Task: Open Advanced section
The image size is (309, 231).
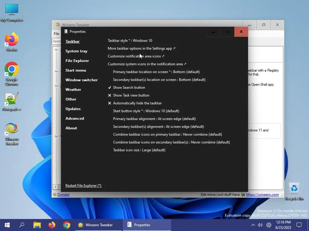Action: [x=75, y=119]
